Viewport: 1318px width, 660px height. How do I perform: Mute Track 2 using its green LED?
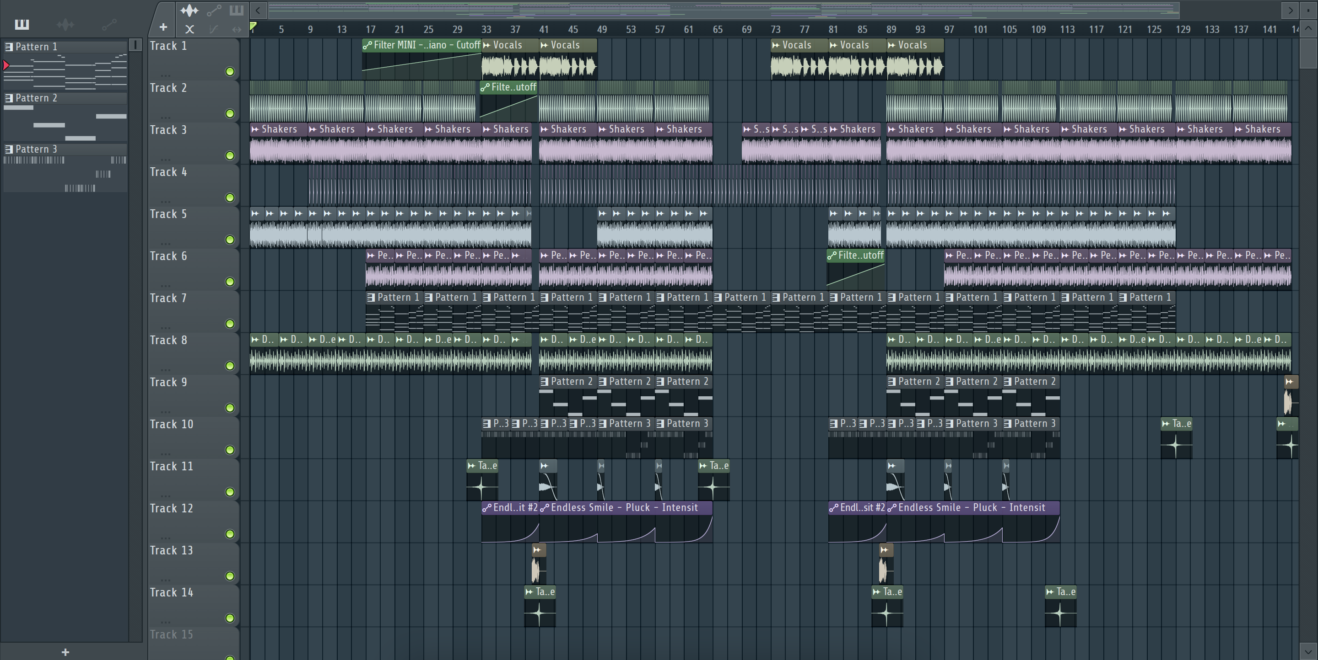point(230,113)
